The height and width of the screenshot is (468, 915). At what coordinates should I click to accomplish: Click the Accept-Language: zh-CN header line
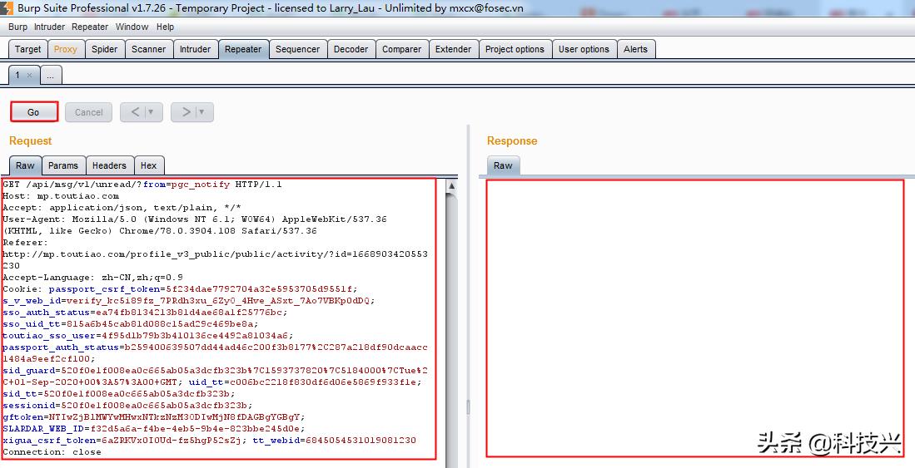coord(92,278)
